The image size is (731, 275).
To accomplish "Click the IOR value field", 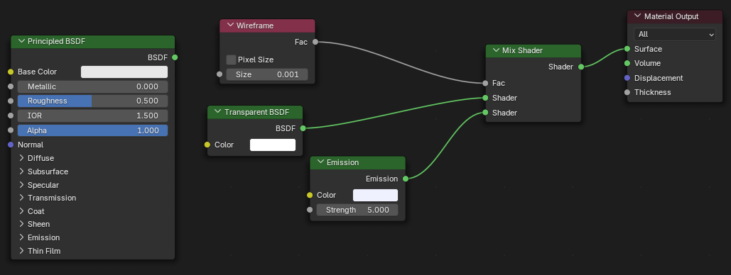I will pos(93,116).
